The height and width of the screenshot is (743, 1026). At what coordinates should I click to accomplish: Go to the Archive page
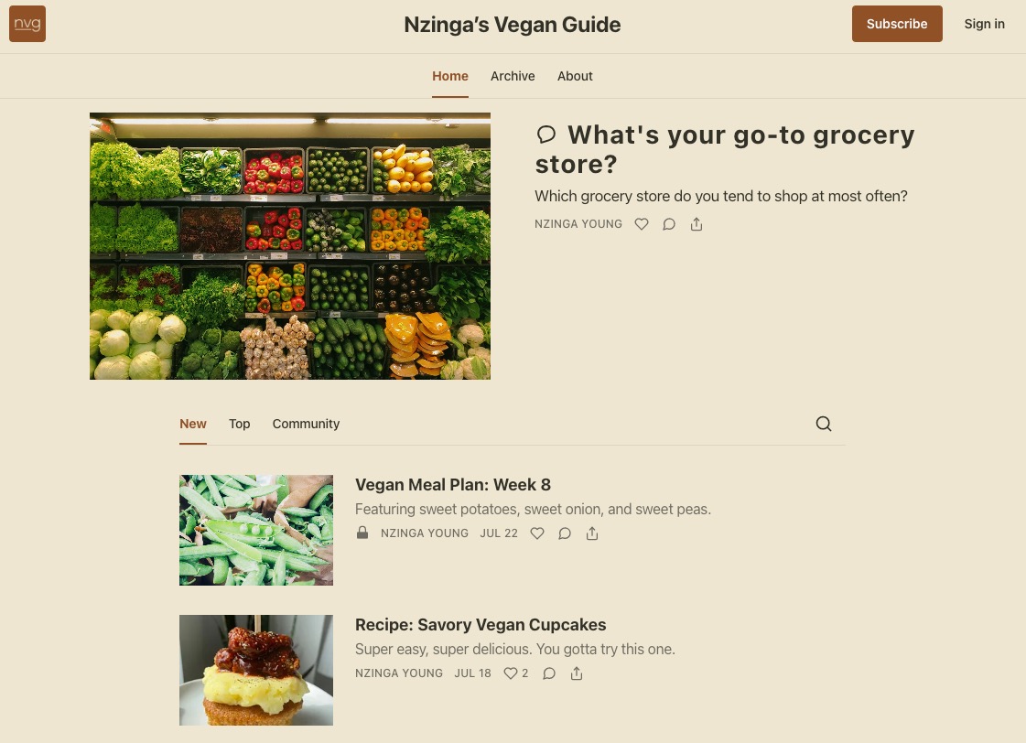[513, 76]
